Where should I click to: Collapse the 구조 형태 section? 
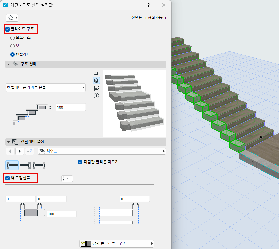8,64
